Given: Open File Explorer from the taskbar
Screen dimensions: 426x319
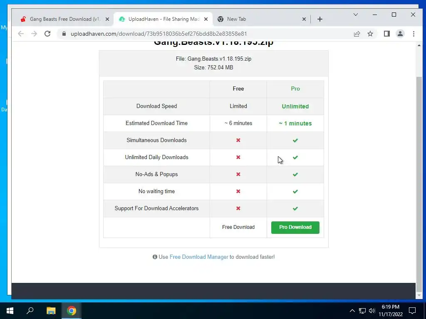Looking at the screenshot, I should tap(51, 311).
